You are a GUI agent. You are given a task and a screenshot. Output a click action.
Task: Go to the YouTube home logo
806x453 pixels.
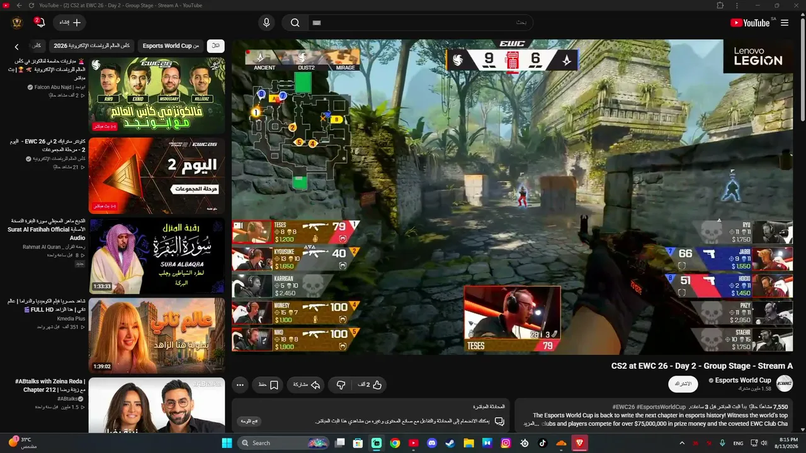(x=749, y=23)
